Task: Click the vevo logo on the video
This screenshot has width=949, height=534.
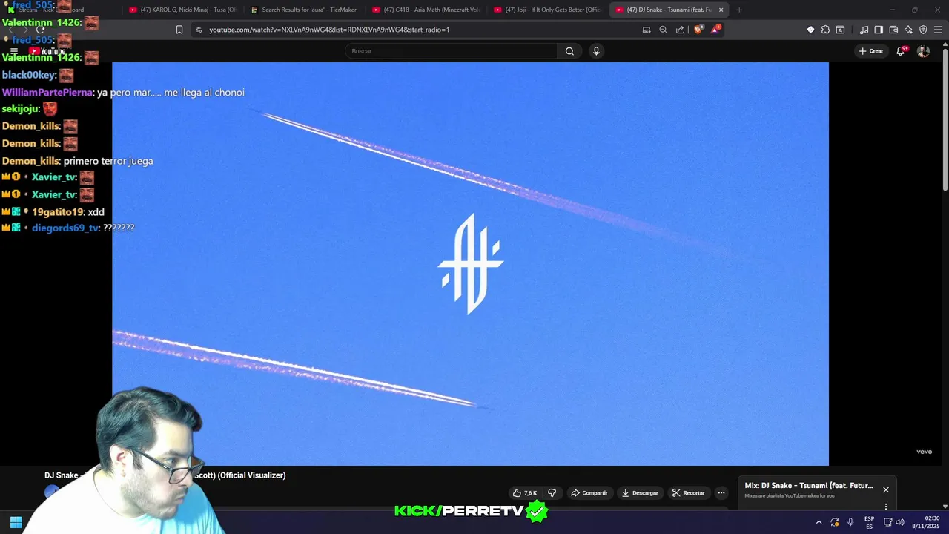Action: pyautogui.click(x=924, y=452)
